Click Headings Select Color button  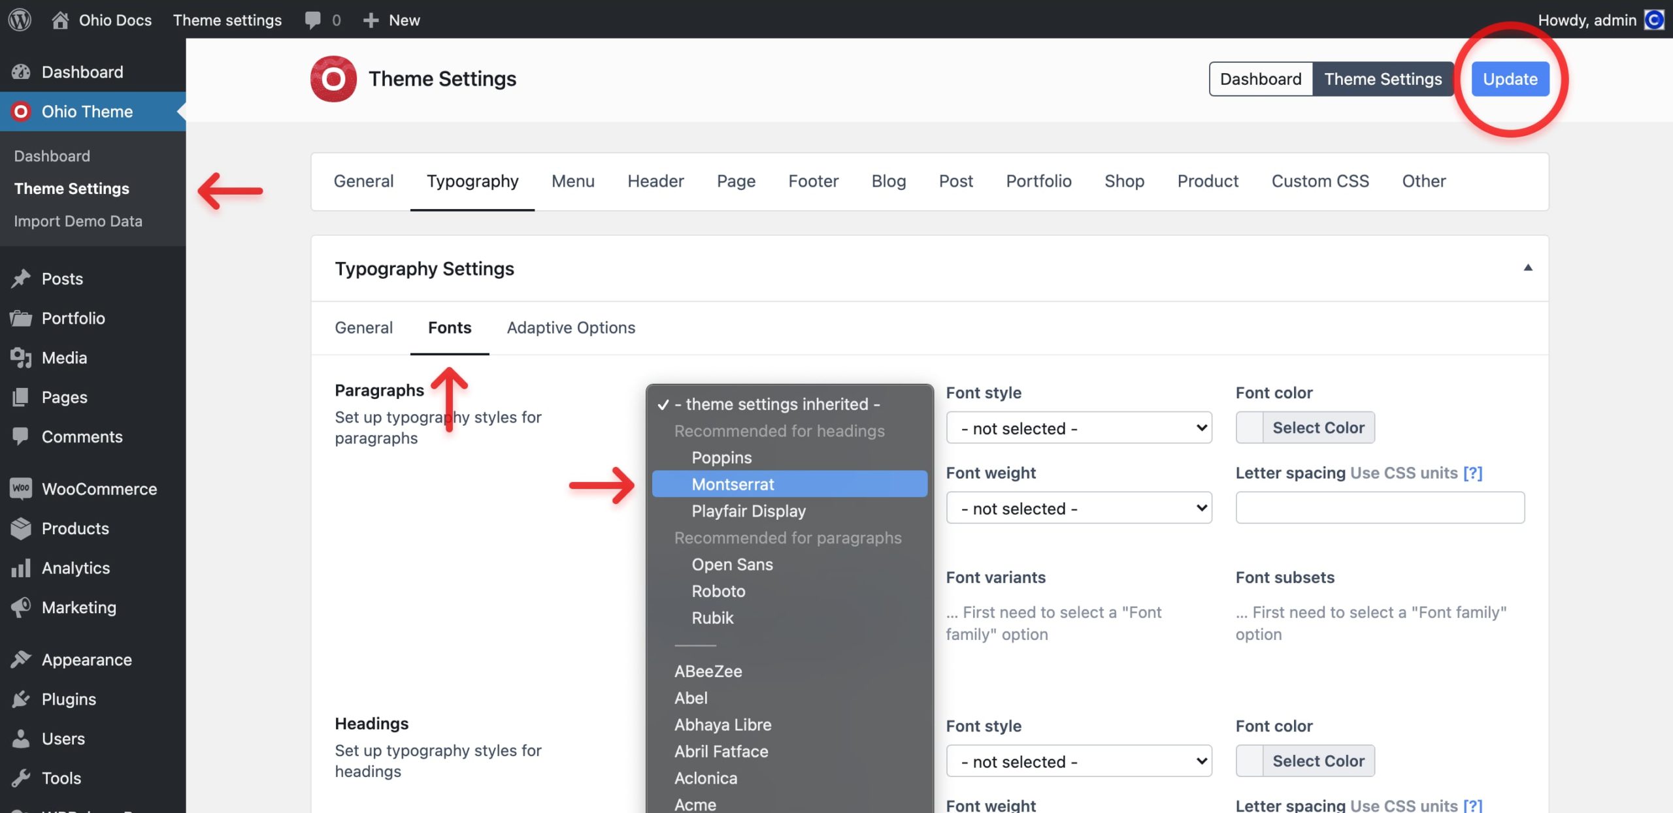[1318, 761]
